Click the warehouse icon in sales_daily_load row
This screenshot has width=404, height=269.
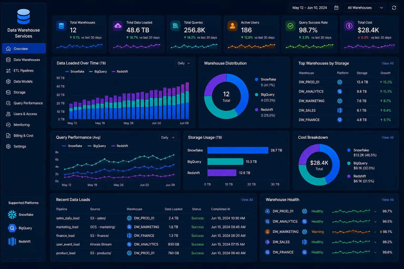point(129,218)
